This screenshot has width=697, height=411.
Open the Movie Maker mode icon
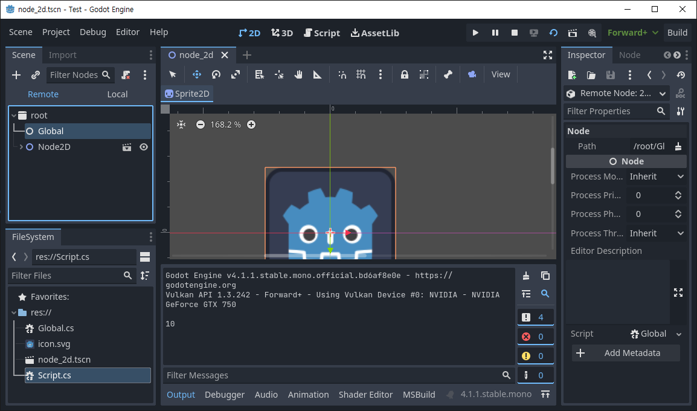click(592, 33)
